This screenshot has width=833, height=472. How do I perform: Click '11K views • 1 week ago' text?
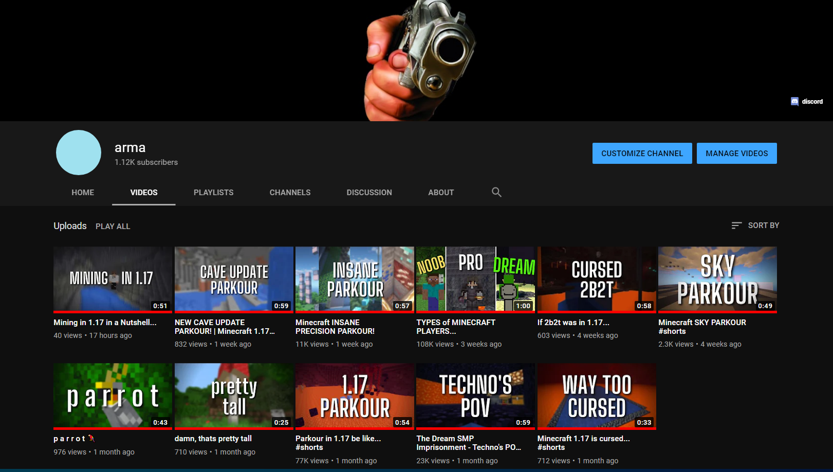click(x=334, y=344)
